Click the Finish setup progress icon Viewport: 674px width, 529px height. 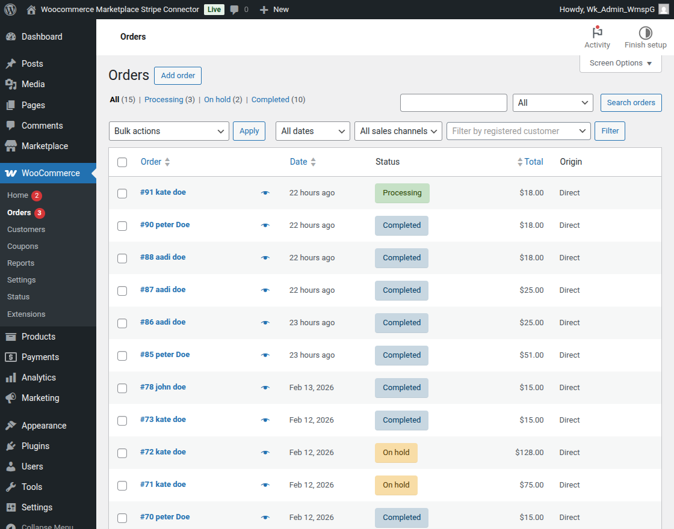[645, 33]
